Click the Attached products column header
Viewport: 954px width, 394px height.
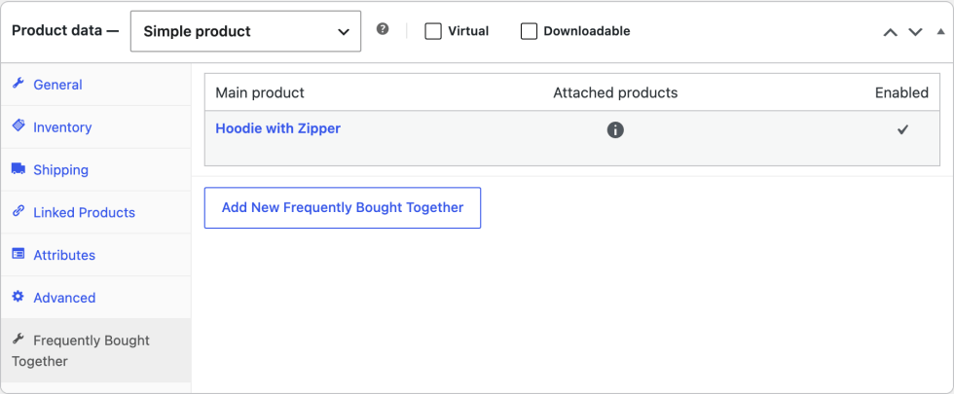point(615,92)
